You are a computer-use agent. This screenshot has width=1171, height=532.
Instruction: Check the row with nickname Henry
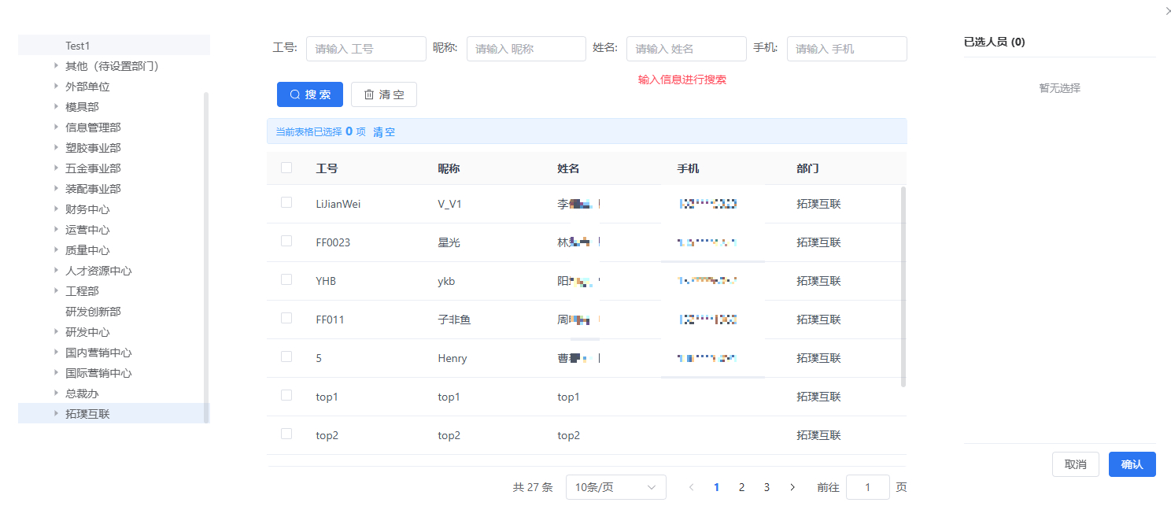pyautogui.click(x=286, y=357)
